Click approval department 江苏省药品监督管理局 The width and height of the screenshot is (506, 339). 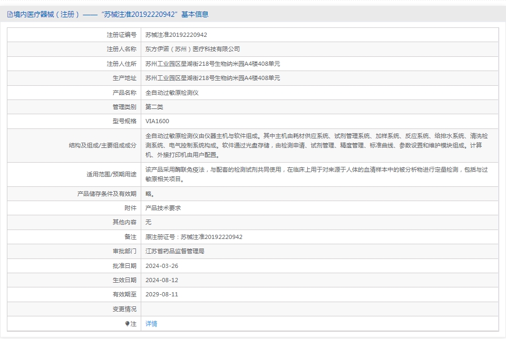pyautogui.click(x=174, y=251)
